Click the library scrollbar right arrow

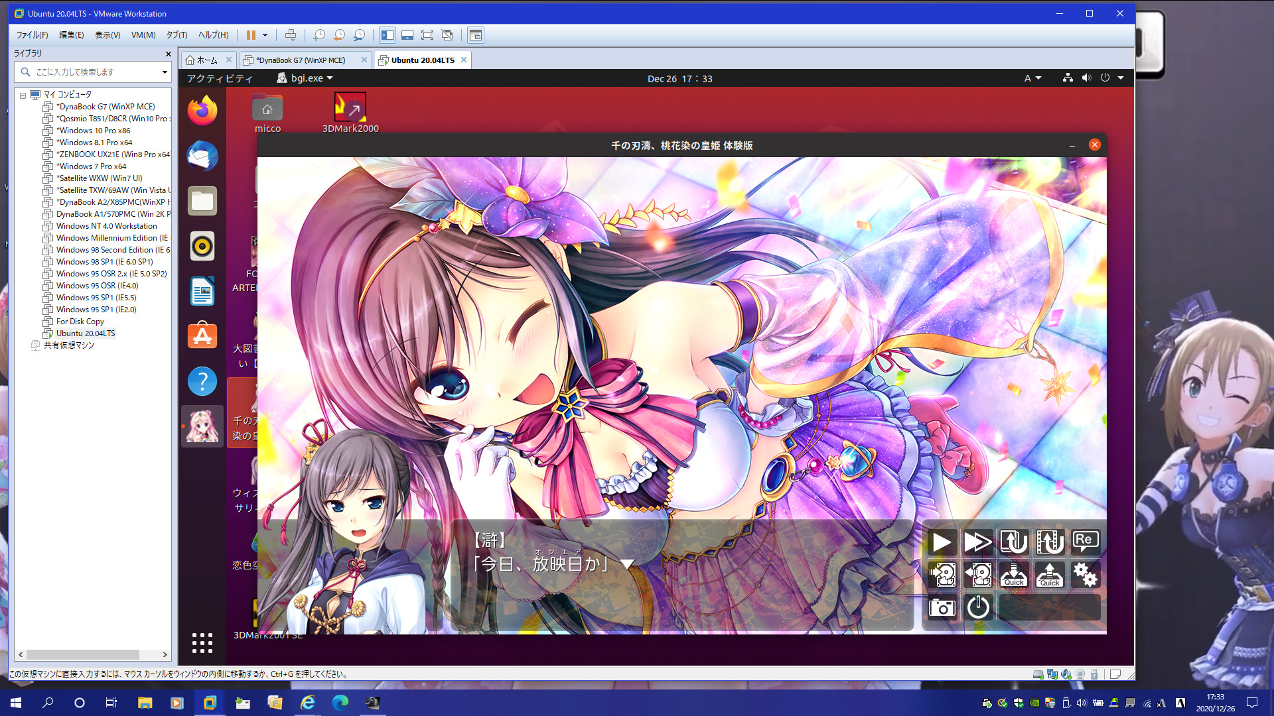(x=165, y=654)
